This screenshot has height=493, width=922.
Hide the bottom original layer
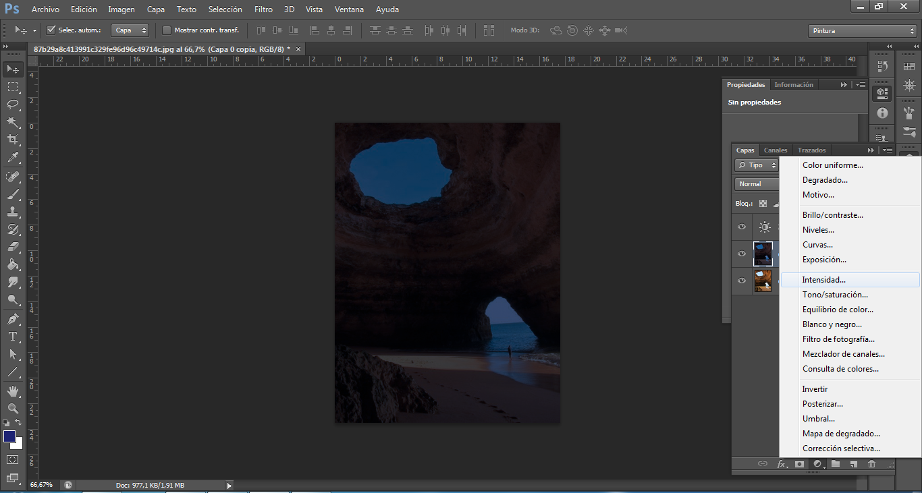[x=742, y=281]
